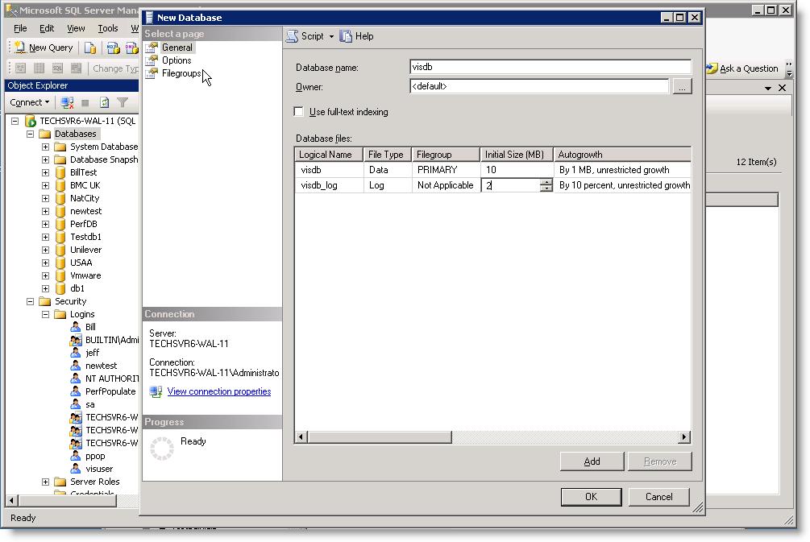Click the sa login user icon
The height and width of the screenshot is (542, 810).
coord(76,405)
